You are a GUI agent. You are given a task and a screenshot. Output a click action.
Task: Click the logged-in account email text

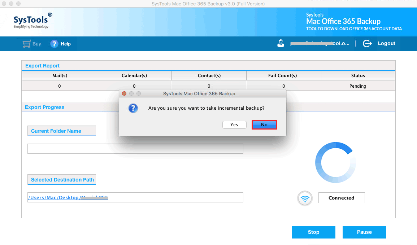pyautogui.click(x=320, y=43)
